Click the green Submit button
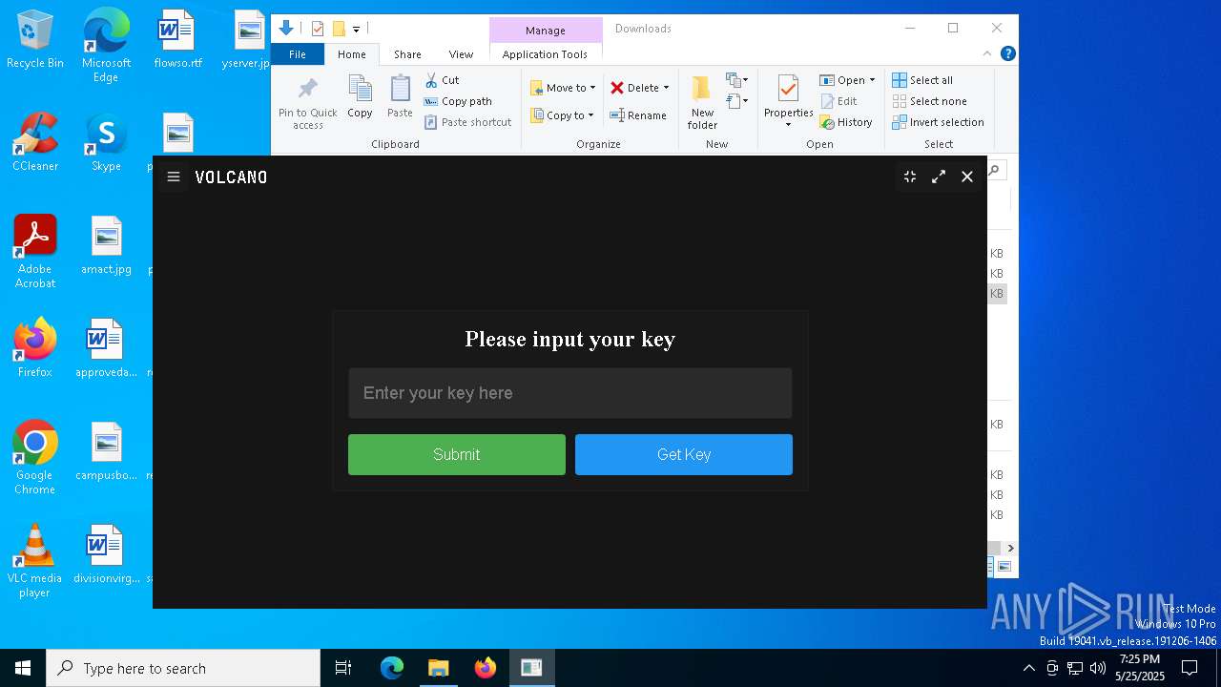1221x687 pixels. point(457,454)
